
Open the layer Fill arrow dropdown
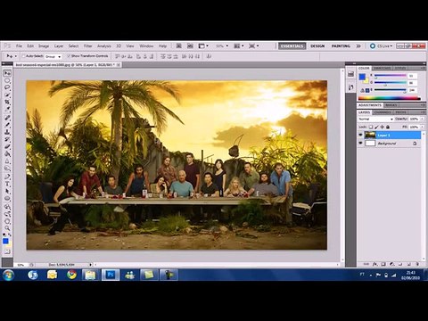coord(421,127)
